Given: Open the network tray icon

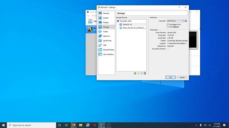Looking at the screenshot, I should [205, 125].
